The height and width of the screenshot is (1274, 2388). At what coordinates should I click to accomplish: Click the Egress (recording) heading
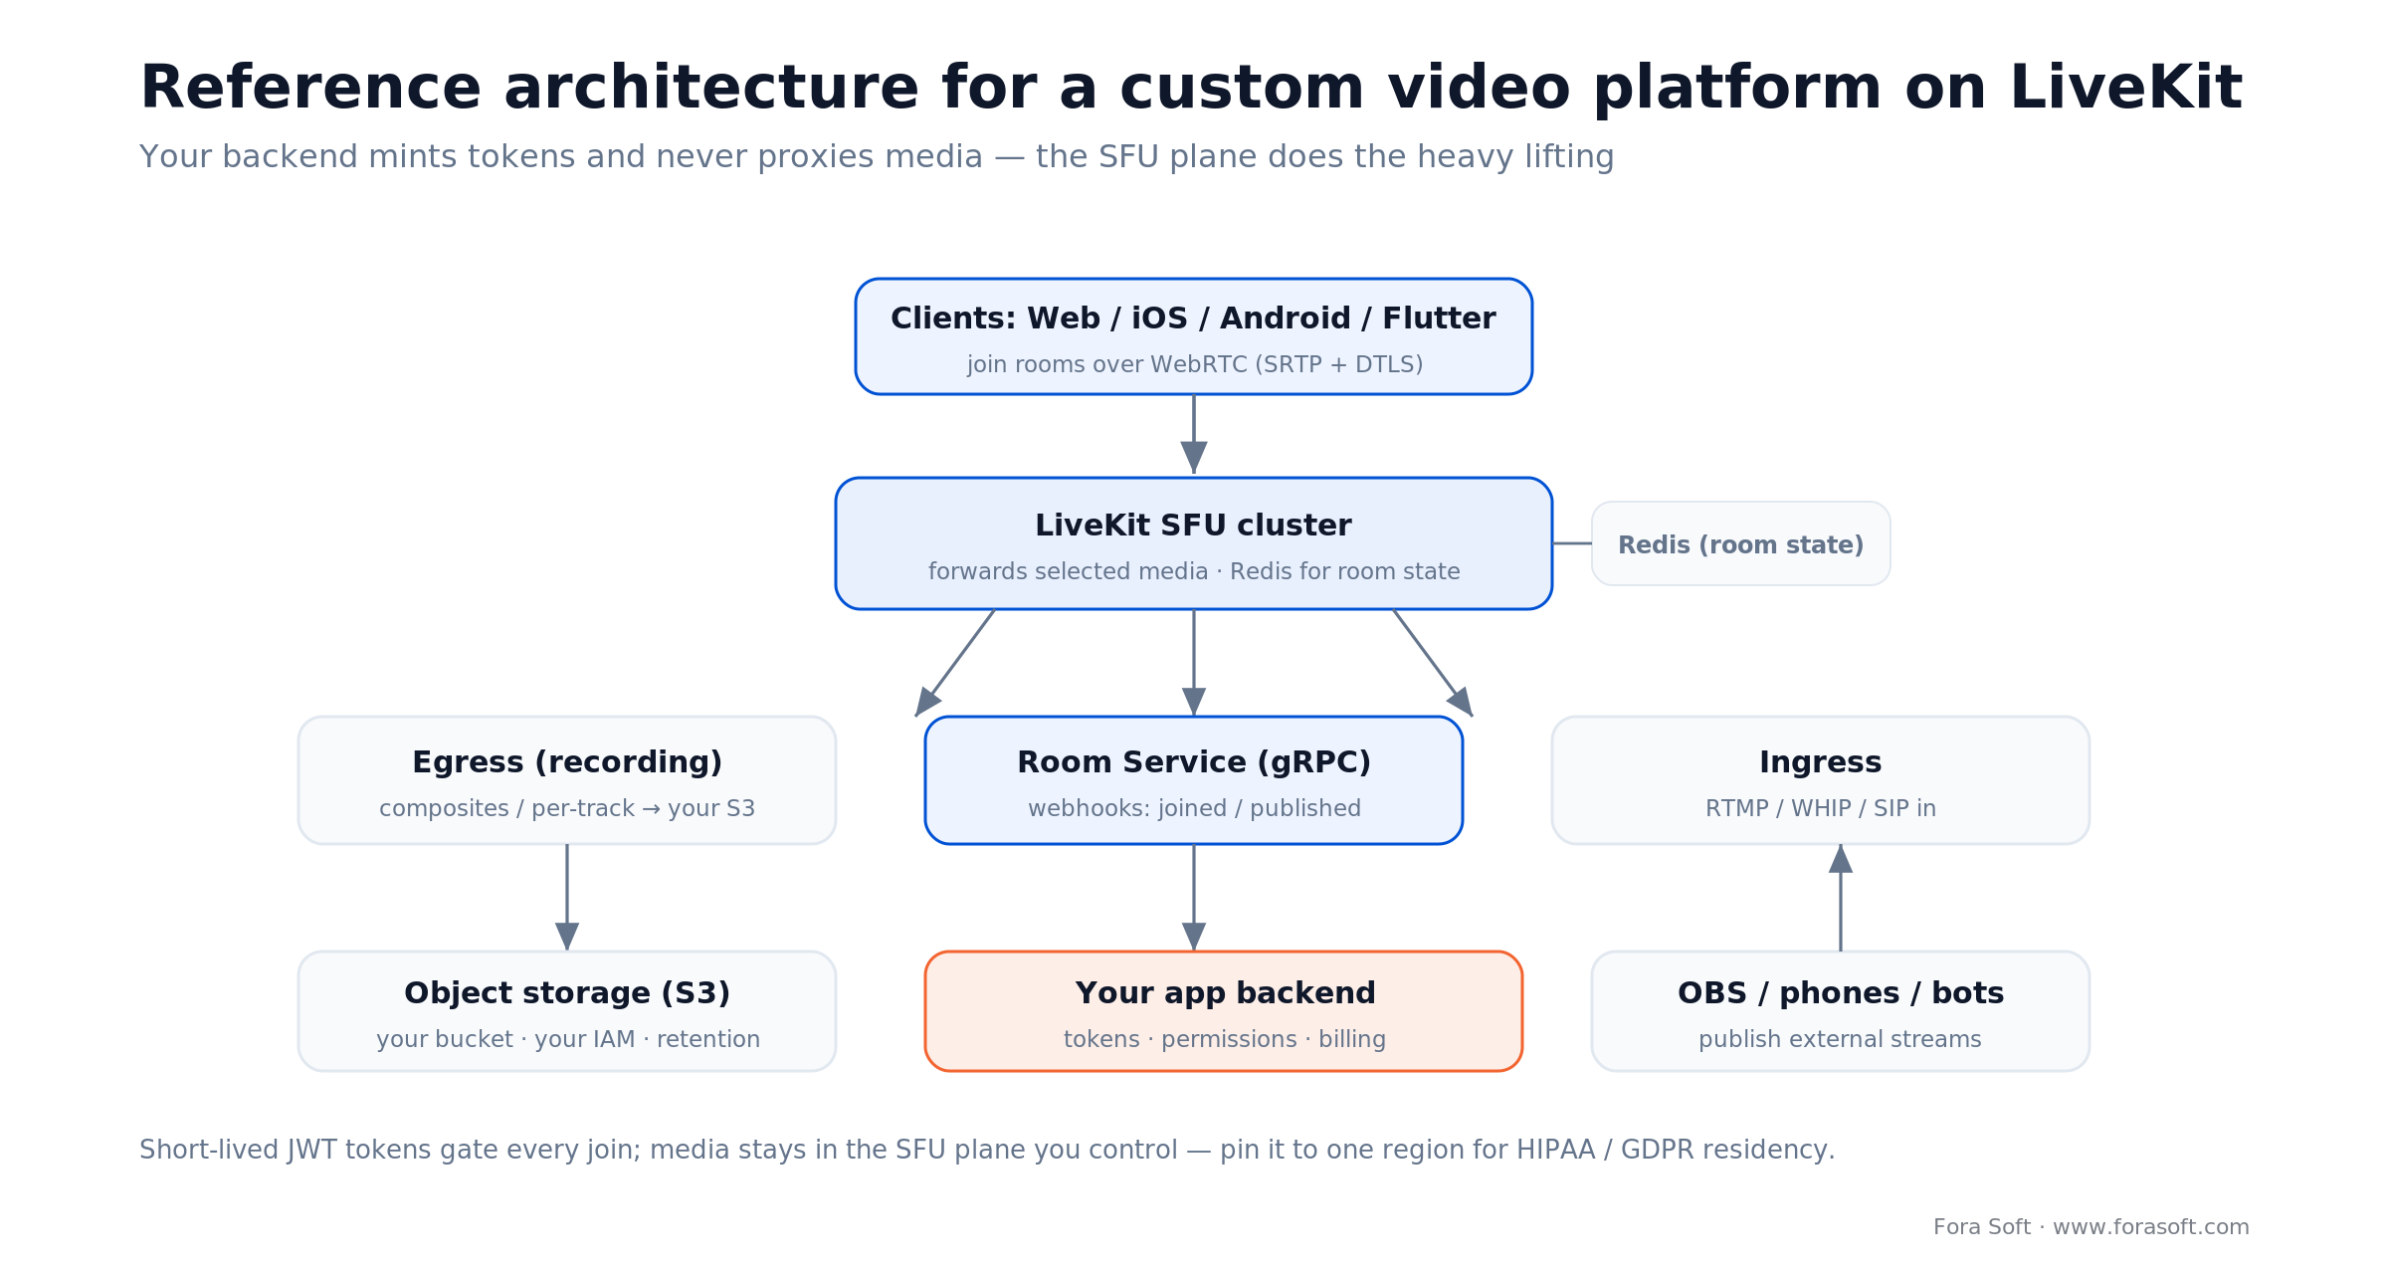coord(567,762)
